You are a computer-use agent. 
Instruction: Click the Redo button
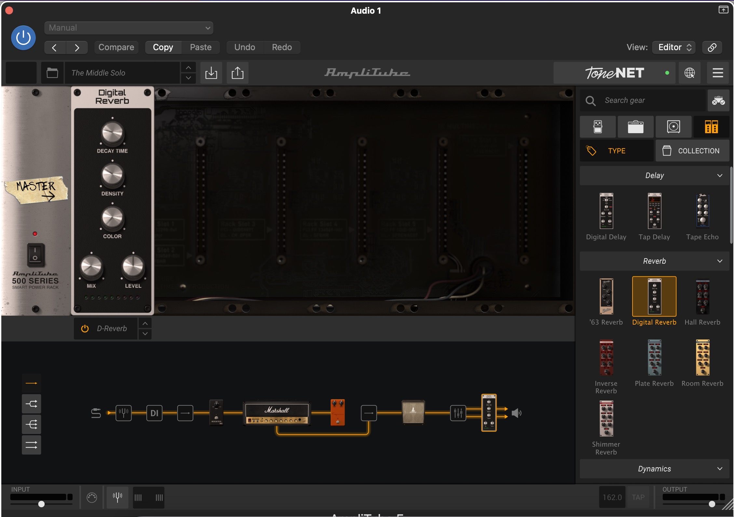tap(282, 48)
